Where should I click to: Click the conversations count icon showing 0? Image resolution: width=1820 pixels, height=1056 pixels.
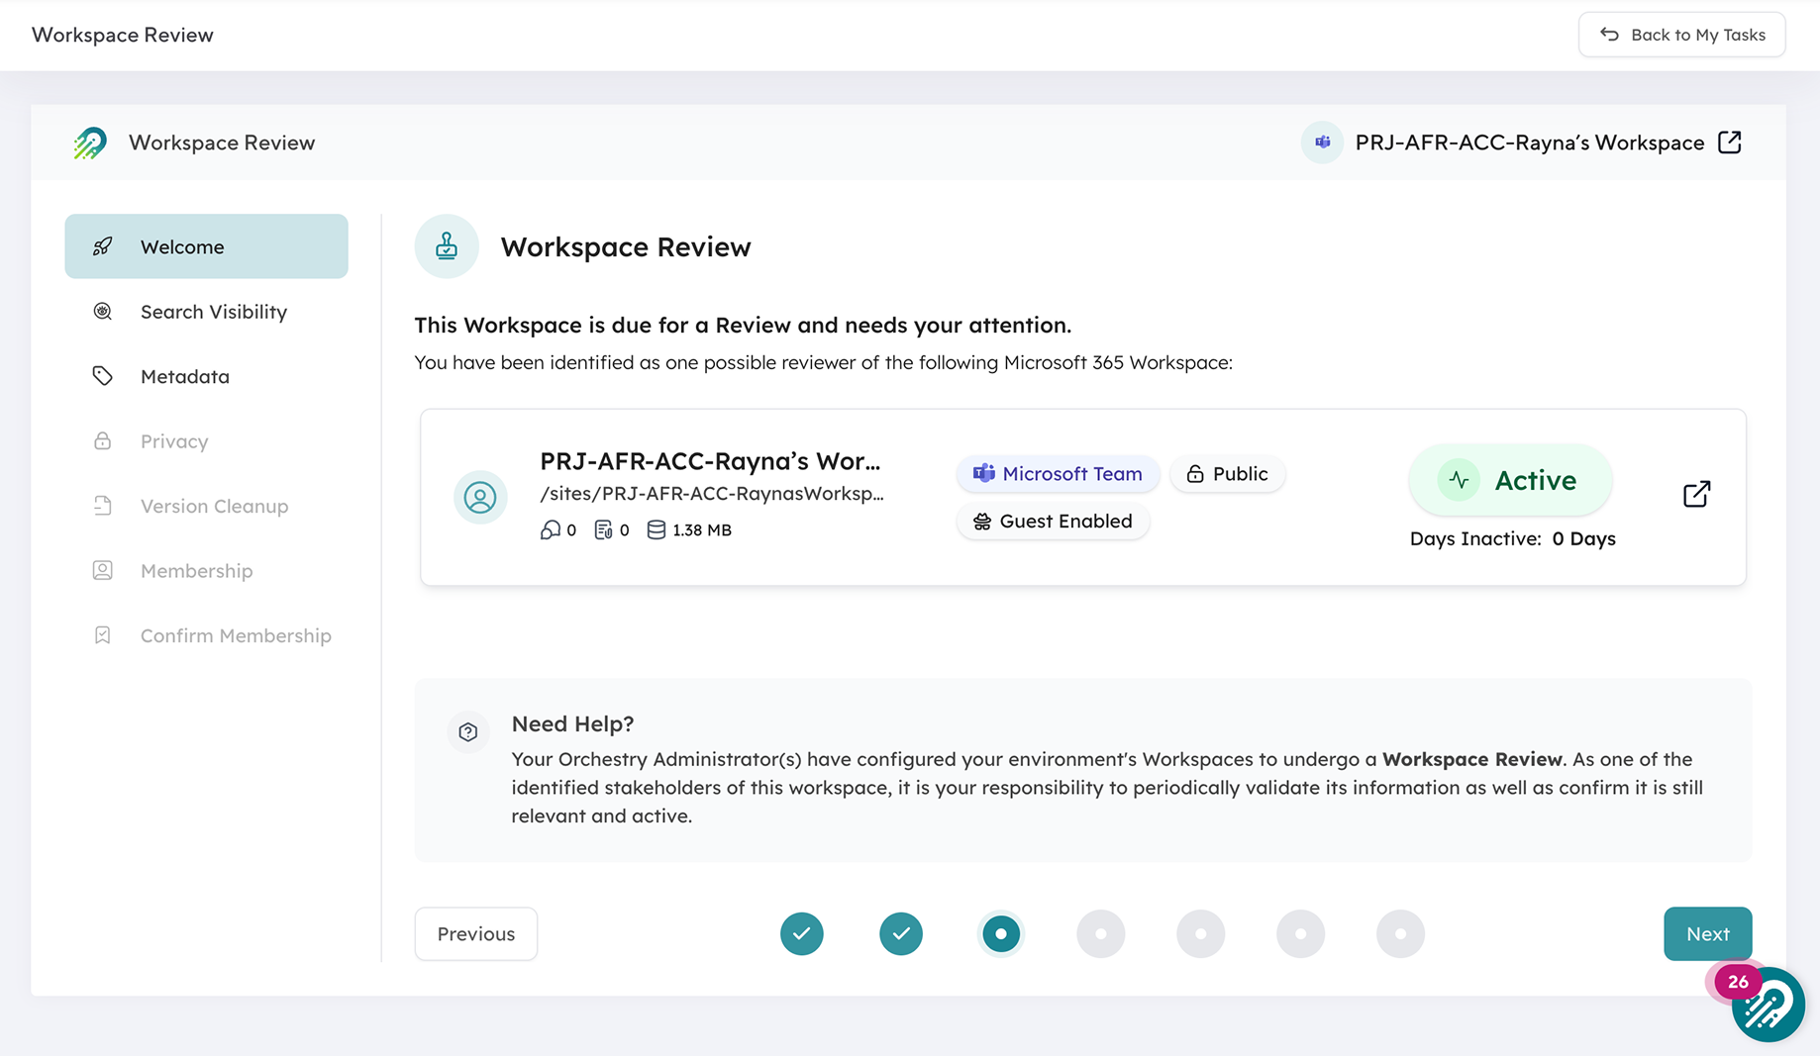(551, 530)
